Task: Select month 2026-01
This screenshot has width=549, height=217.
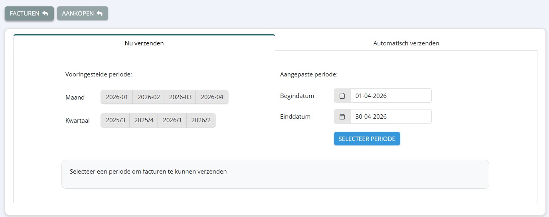Action: (117, 97)
